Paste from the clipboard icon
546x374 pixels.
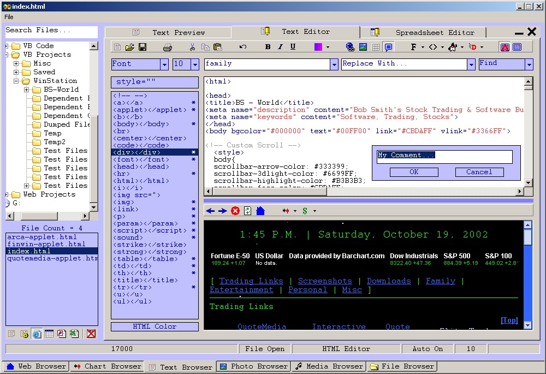[218, 47]
